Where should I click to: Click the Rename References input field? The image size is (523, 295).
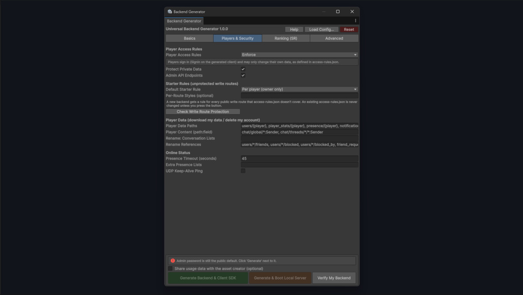tap(299, 144)
